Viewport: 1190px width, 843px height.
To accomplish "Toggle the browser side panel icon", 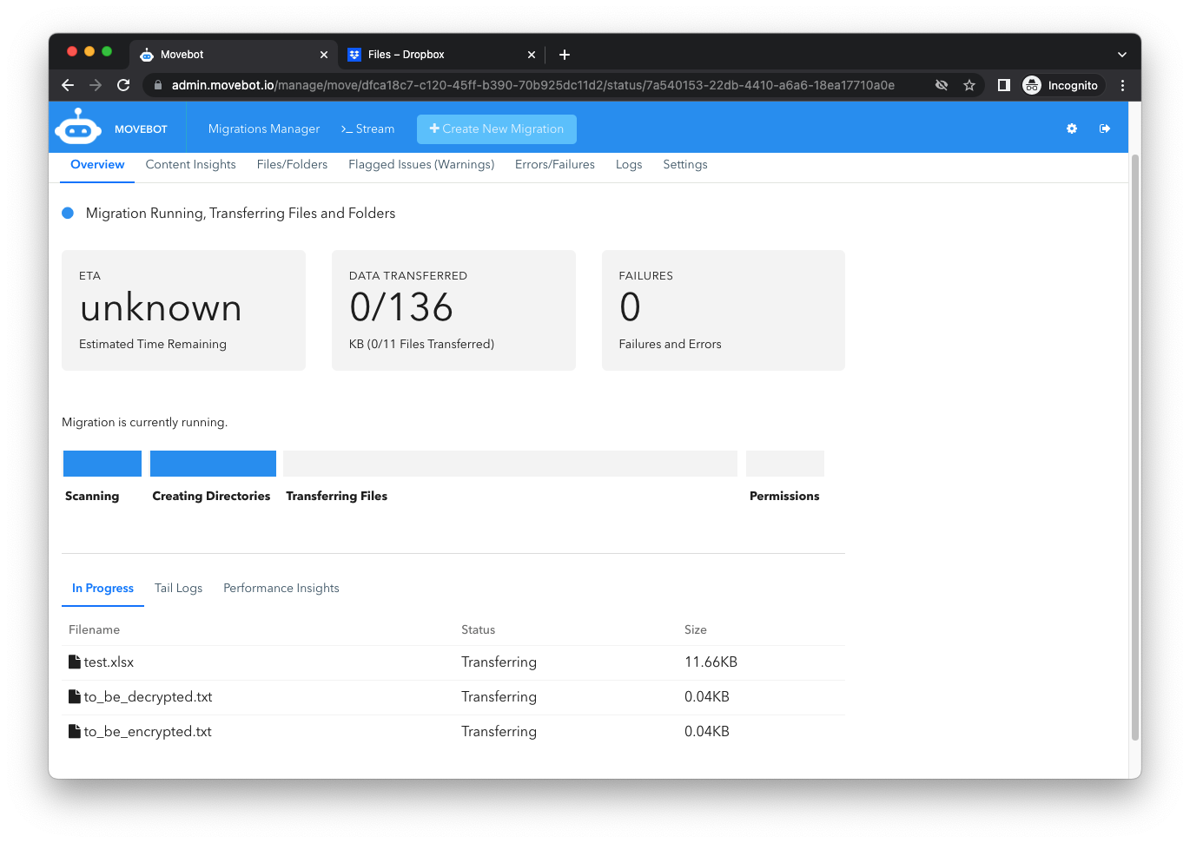I will (1003, 85).
